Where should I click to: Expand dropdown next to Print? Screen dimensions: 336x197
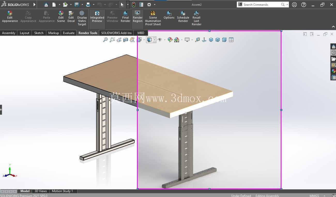pos(94,5)
